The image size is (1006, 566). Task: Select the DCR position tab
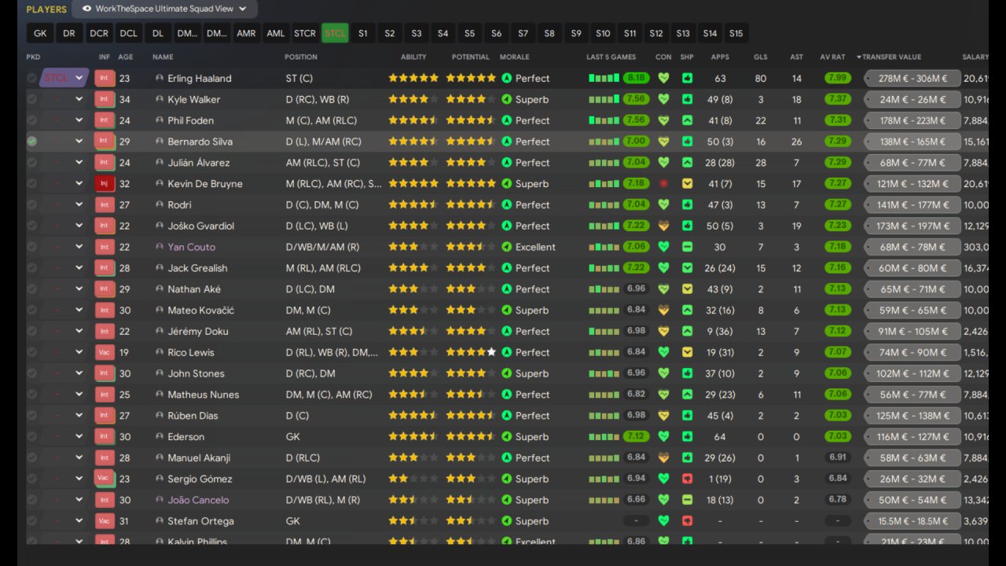pyautogui.click(x=99, y=34)
